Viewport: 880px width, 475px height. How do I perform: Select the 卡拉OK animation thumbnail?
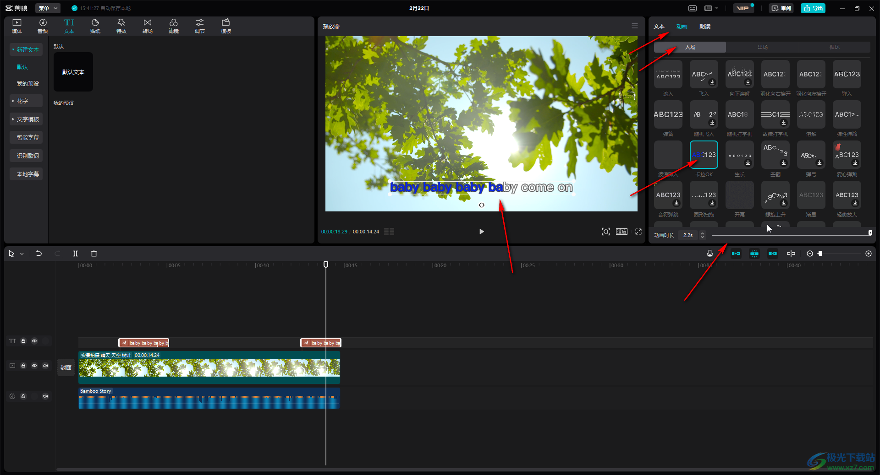coord(704,155)
